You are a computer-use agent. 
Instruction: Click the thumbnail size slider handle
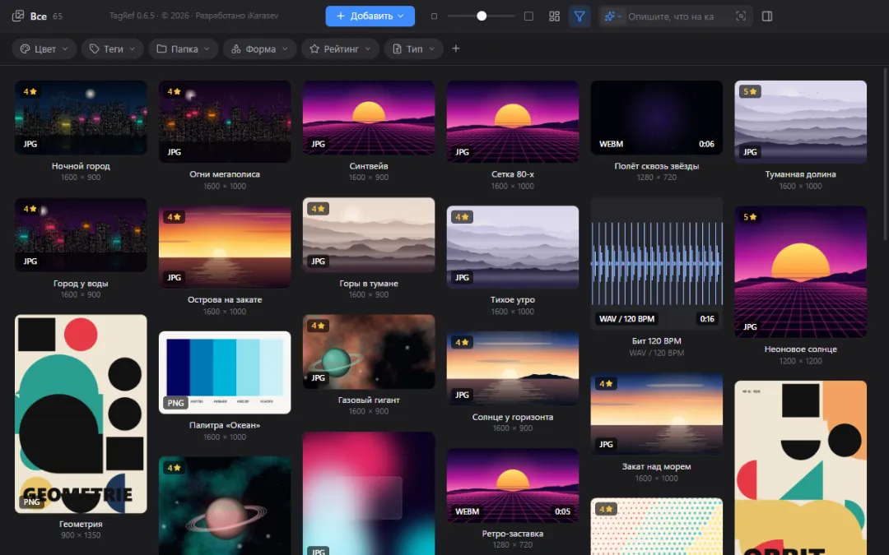[x=482, y=16]
